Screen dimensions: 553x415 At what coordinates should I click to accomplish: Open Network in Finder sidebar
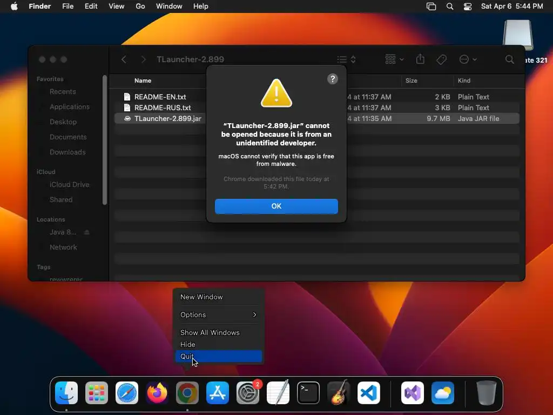click(63, 247)
